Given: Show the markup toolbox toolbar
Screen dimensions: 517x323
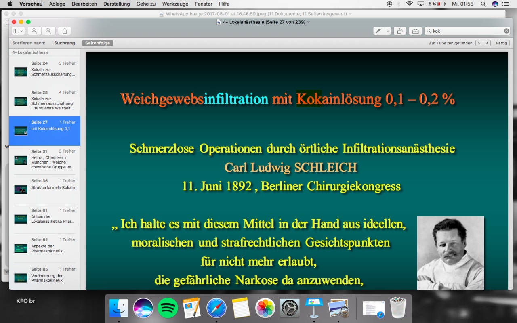Looking at the screenshot, I should 415,31.
